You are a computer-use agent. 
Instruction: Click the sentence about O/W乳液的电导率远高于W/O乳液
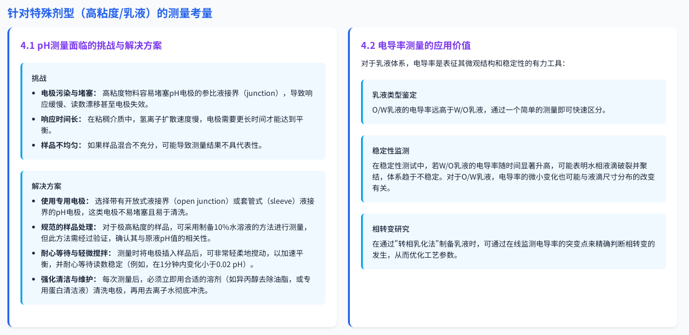pos(489,110)
